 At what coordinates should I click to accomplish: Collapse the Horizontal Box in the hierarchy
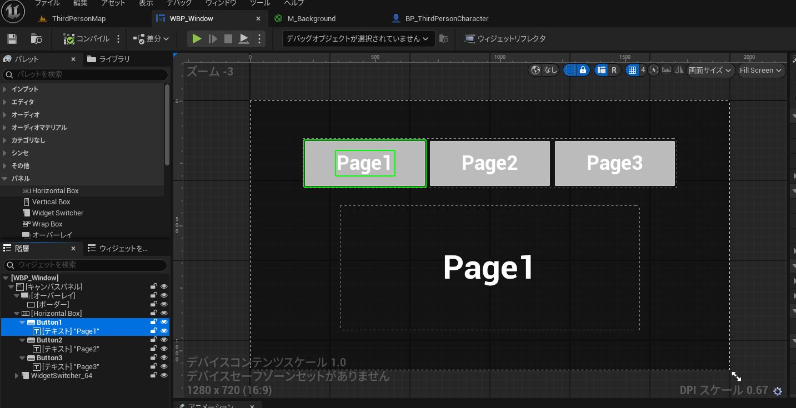18,313
